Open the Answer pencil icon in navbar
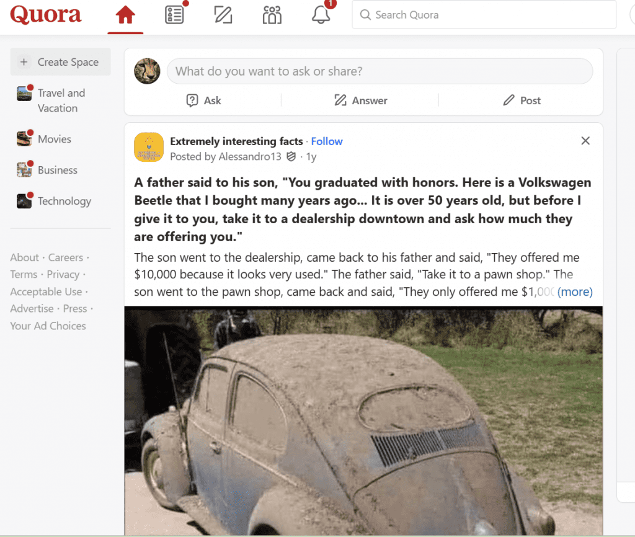Image resolution: width=635 pixels, height=537 pixels. [x=223, y=15]
